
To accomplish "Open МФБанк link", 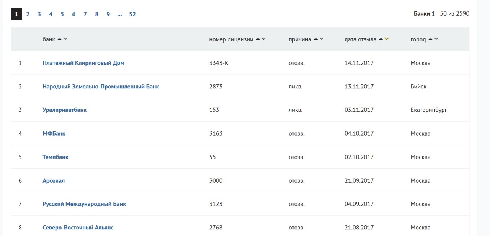I will 54,133.
